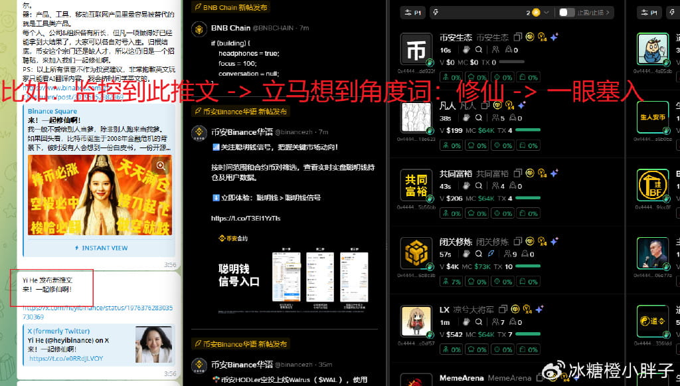
Task: Click INSTANT VIEW in Telegram message
Action: [101, 248]
